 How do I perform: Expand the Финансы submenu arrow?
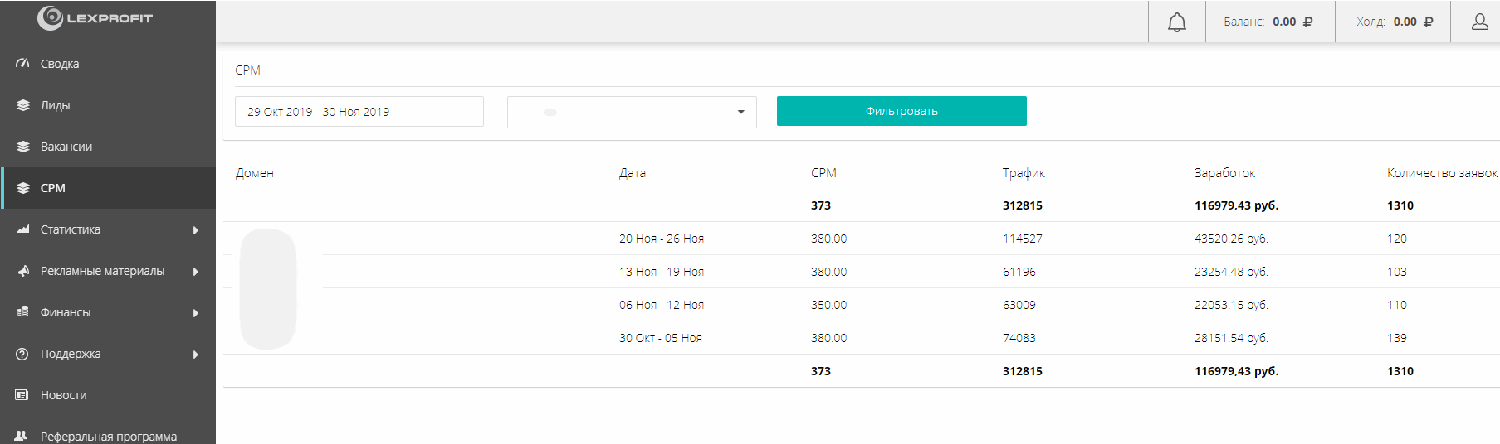pyautogui.click(x=196, y=313)
